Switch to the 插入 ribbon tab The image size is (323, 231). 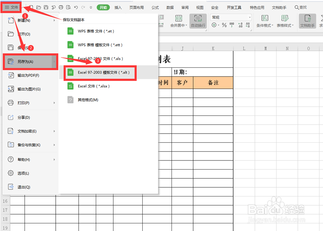(x=118, y=8)
